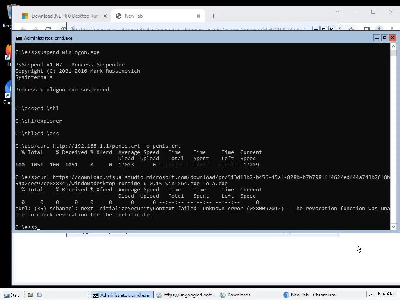Screen dimensions: 400x300
Task: Open the Start menu
Action: pos(11,295)
